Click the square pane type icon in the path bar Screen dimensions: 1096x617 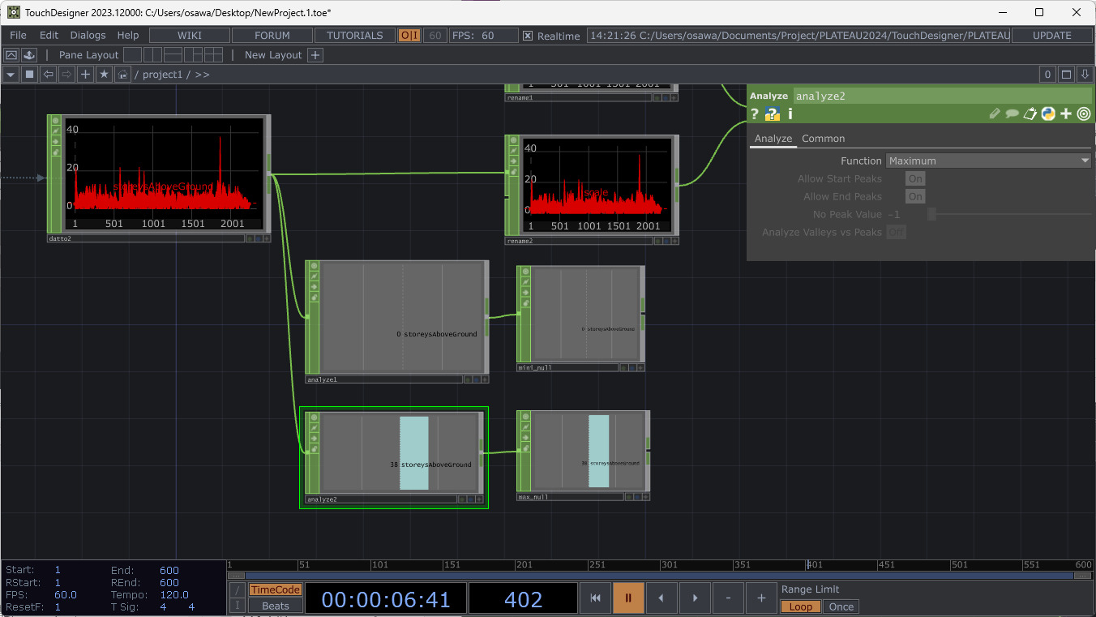pyautogui.click(x=29, y=75)
